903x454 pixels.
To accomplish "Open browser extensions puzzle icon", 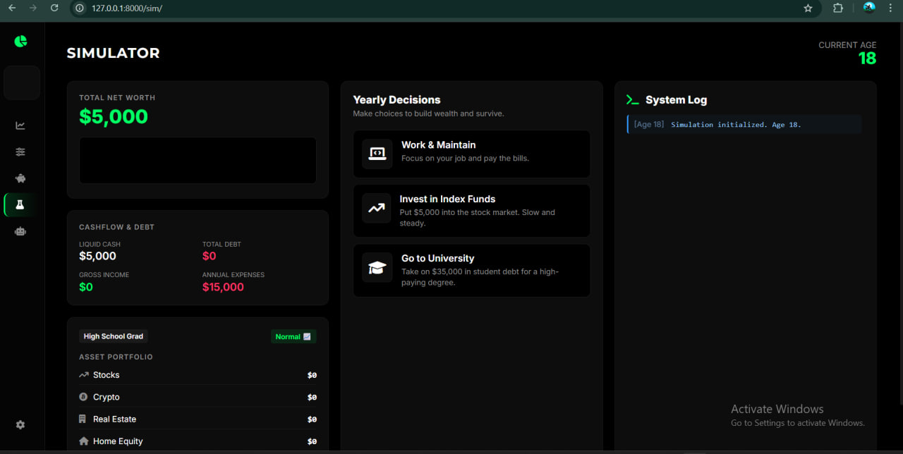I will [838, 8].
